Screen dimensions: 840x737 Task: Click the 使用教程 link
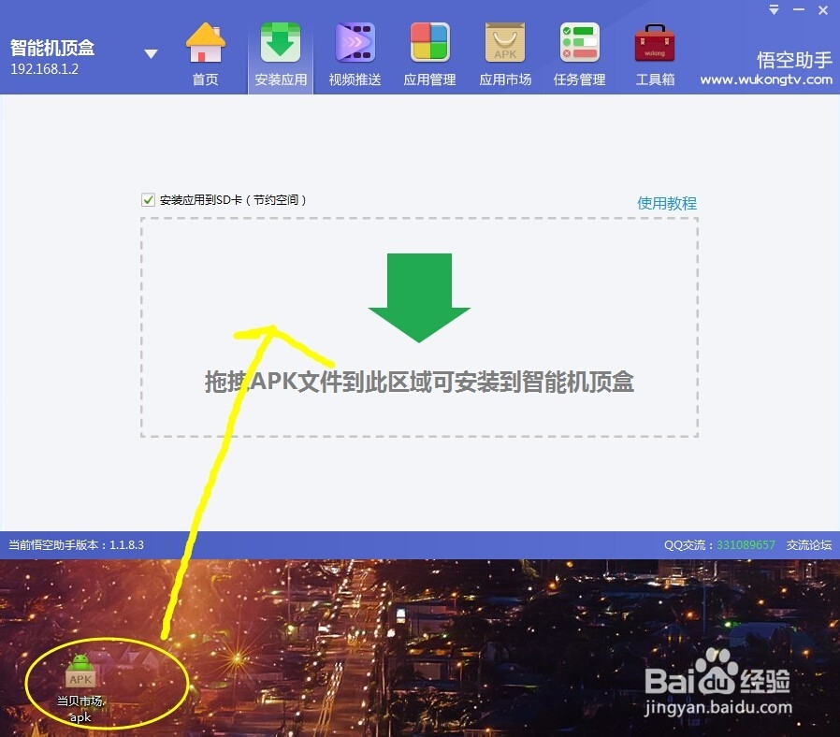tap(666, 203)
